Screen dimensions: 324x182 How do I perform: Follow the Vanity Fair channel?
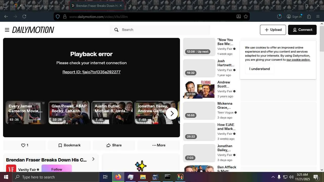pos(57,169)
